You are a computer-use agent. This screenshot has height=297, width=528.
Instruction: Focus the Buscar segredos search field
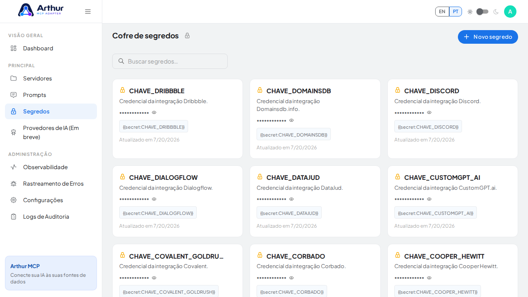(x=170, y=61)
